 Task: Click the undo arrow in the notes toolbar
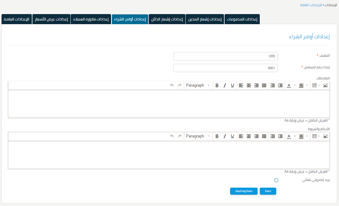tap(172, 85)
